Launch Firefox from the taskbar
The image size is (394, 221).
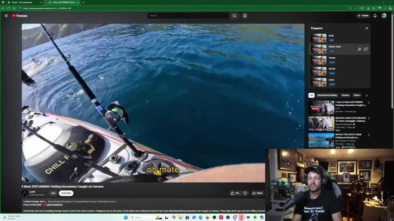207,217
